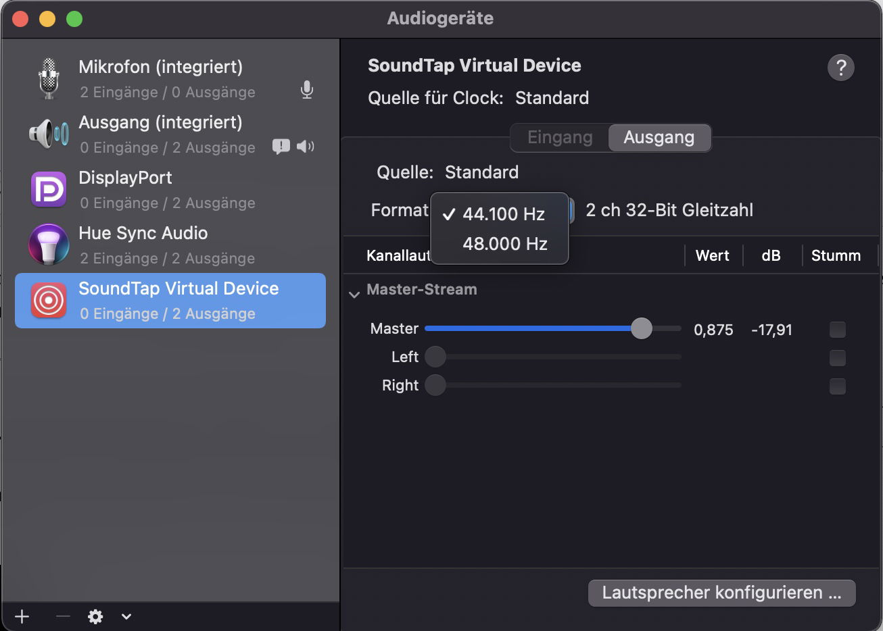
Task: Open the Quelle für Clock Standard dropdown
Action: click(552, 98)
